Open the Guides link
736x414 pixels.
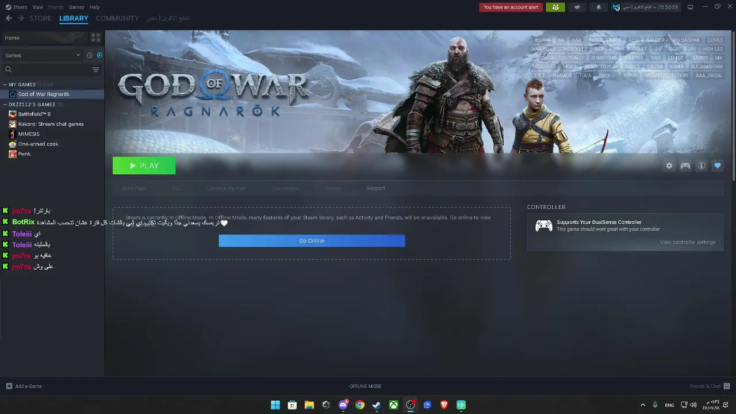(x=332, y=188)
